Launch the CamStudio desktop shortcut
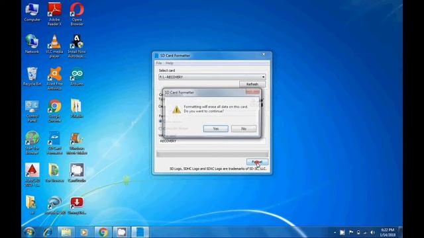This screenshot has width=424, height=238. (x=77, y=173)
